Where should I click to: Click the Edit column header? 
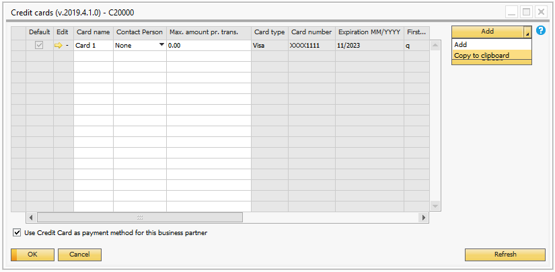click(x=63, y=32)
